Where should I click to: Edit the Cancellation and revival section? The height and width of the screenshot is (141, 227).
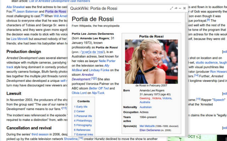tap(225, 128)
